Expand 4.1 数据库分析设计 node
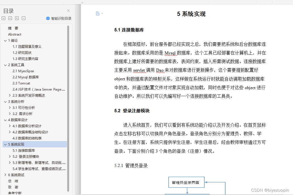Image resolution: width=293 pixels, height=195 pixels. coord(10,126)
